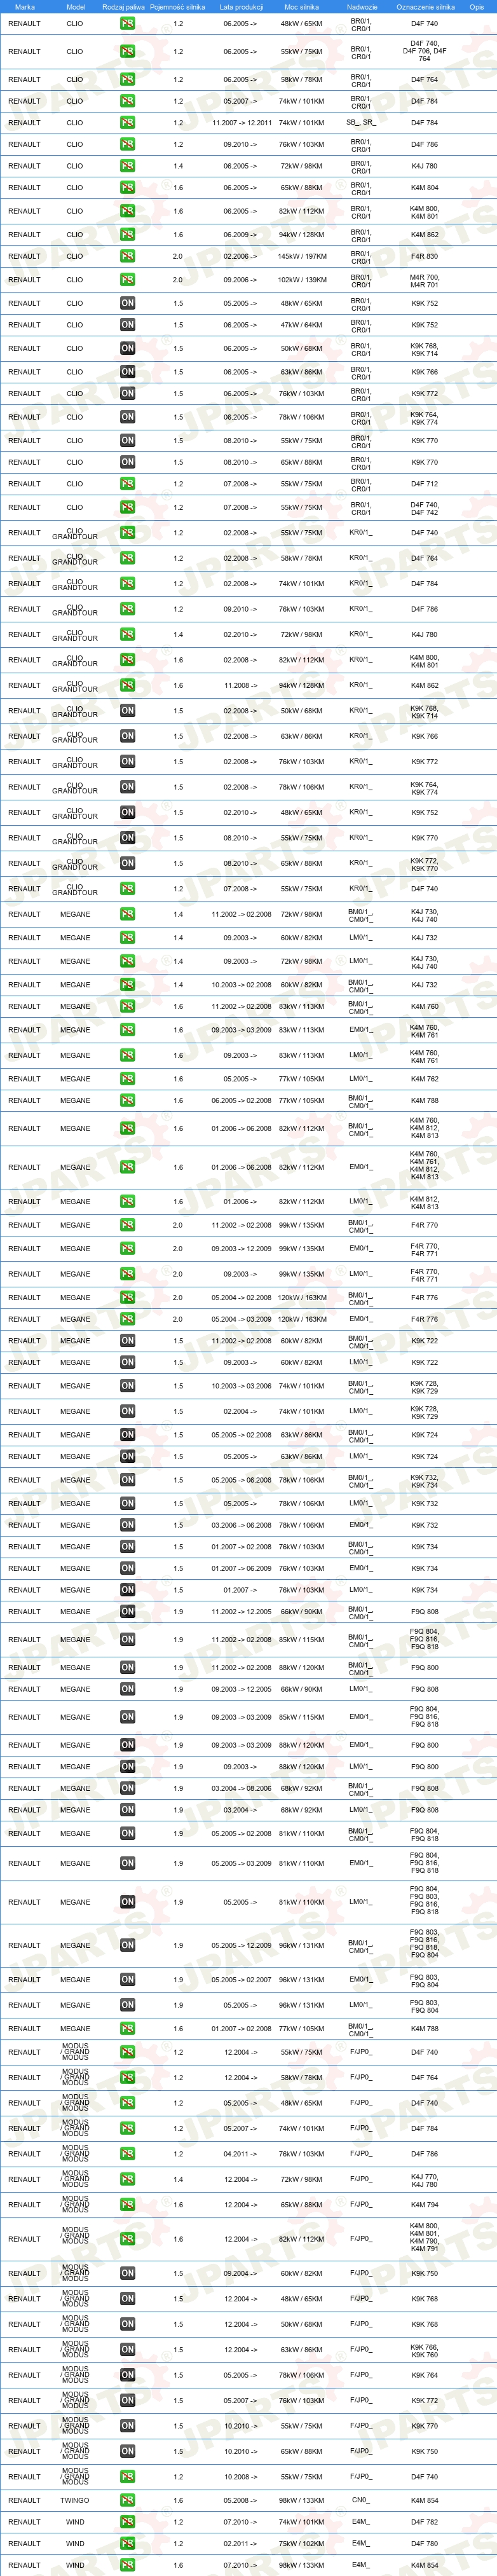Viewport: 497px width, 2576px height.
Task: Click the Opis column header
Action: pyautogui.click(x=477, y=7)
